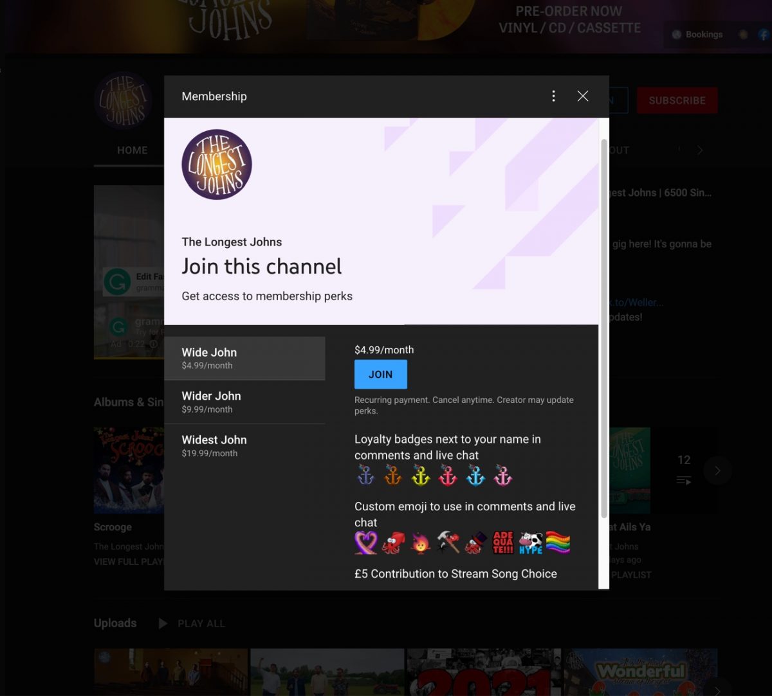Click the orange anchor loyalty badge
772x696 pixels.
(x=392, y=476)
